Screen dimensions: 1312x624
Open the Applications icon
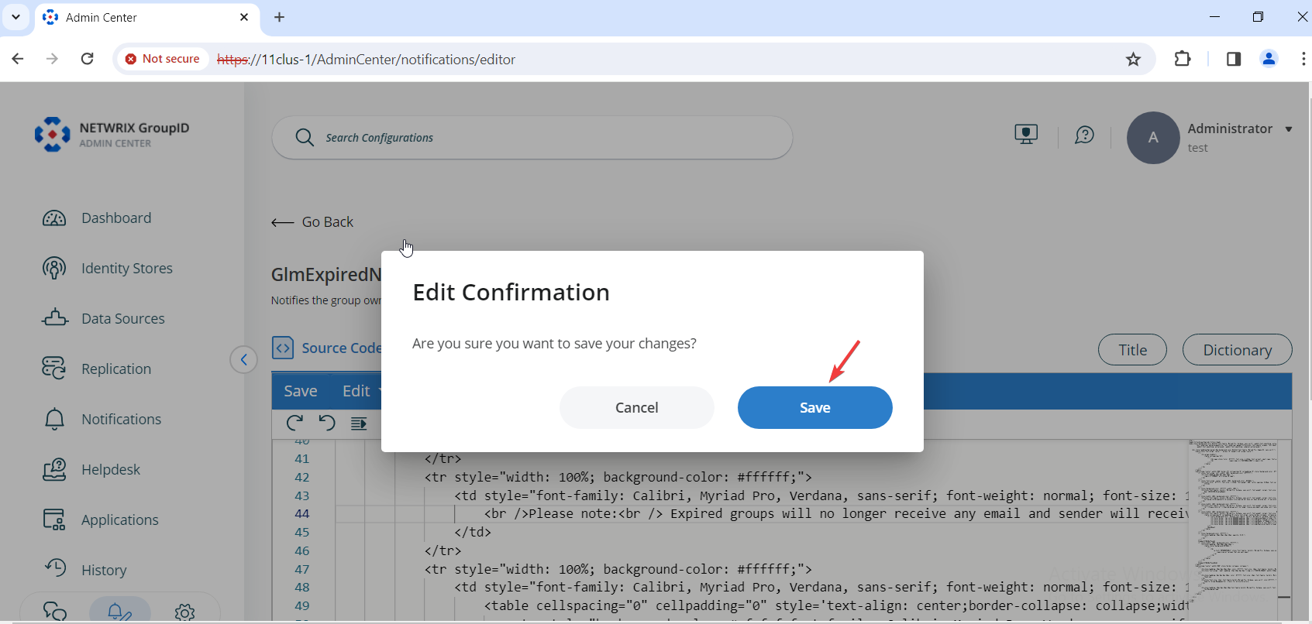coord(54,519)
